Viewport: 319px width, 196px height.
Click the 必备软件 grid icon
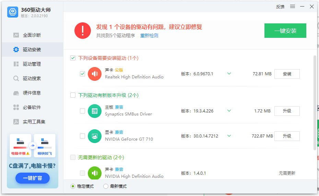16,107
